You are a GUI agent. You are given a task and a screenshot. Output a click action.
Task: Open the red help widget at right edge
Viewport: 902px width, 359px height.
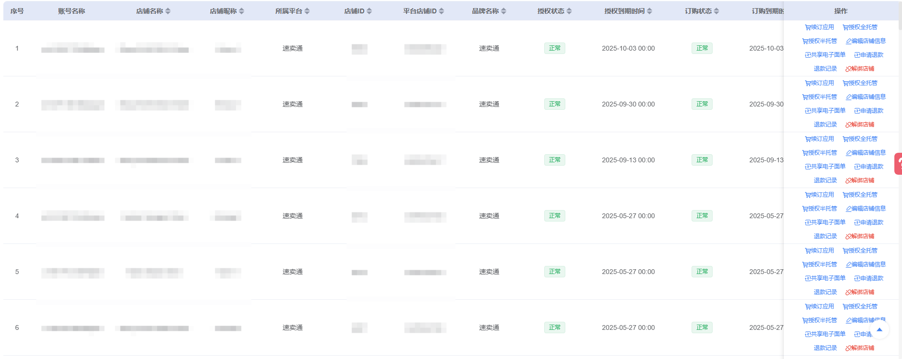[898, 163]
